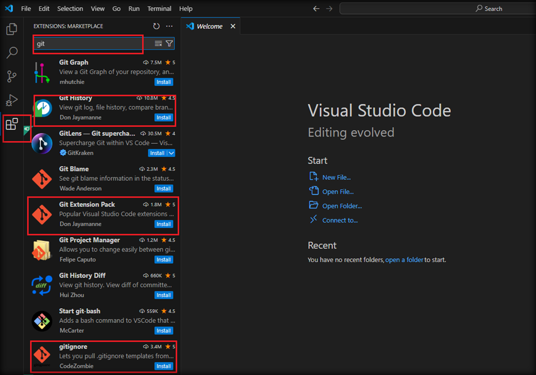Click the forward navigation arrow
Viewport: 536px width, 375px height.
tap(329, 8)
